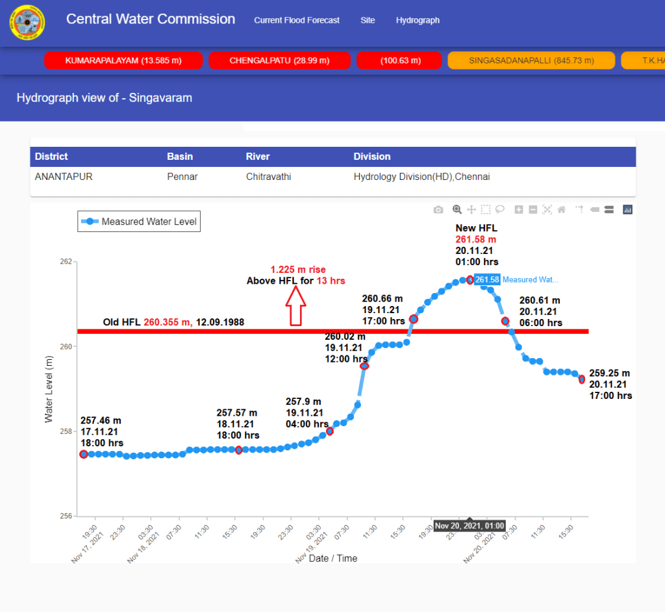Activate the Lasso Select tool
665x612 pixels.
point(500,209)
